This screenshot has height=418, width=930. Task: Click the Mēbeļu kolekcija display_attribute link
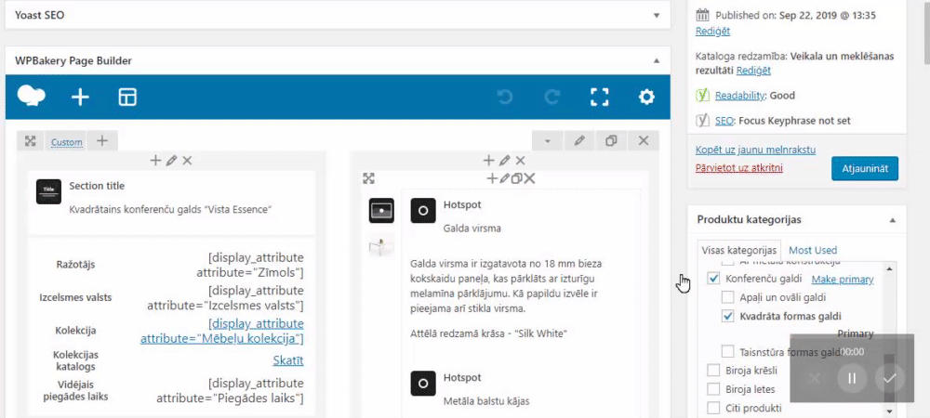222,331
